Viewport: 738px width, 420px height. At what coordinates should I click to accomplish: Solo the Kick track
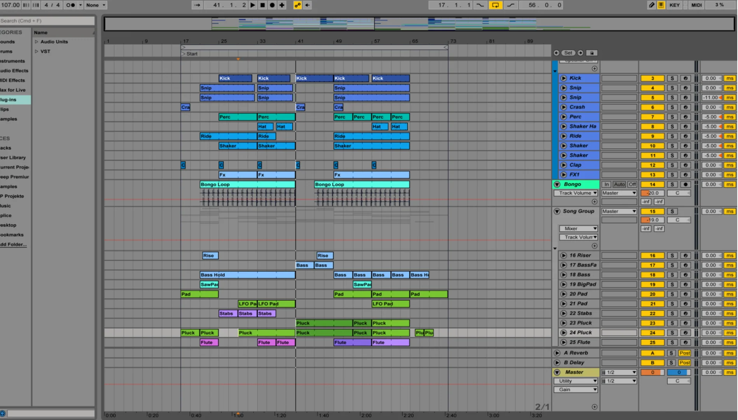pos(672,78)
